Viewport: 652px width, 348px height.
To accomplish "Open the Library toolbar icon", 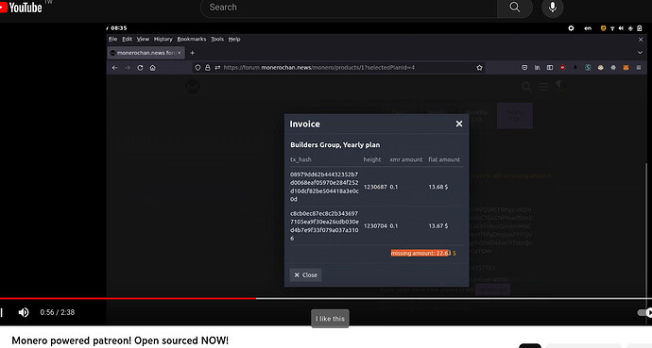I will 538,68.
